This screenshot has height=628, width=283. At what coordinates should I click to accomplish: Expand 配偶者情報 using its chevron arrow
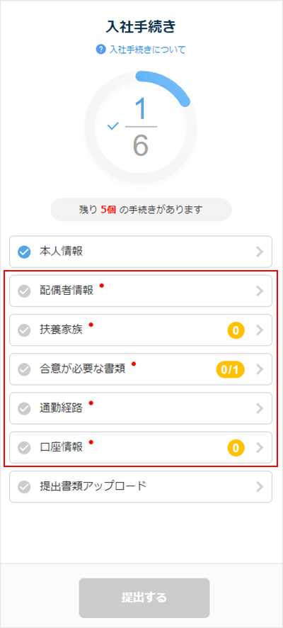(260, 291)
